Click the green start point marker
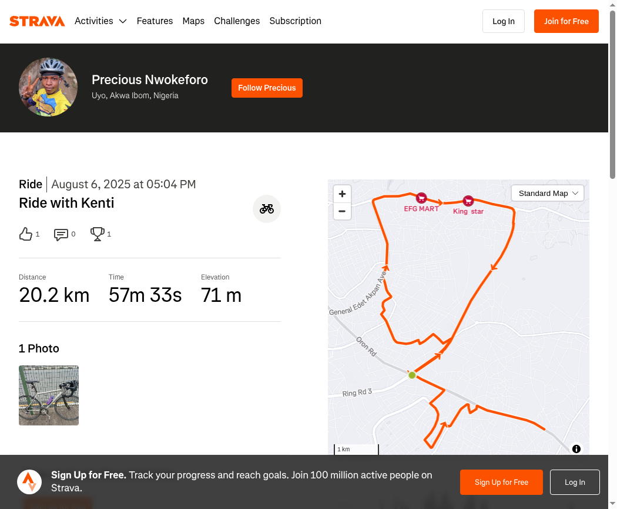This screenshot has width=617, height=509. [x=412, y=375]
